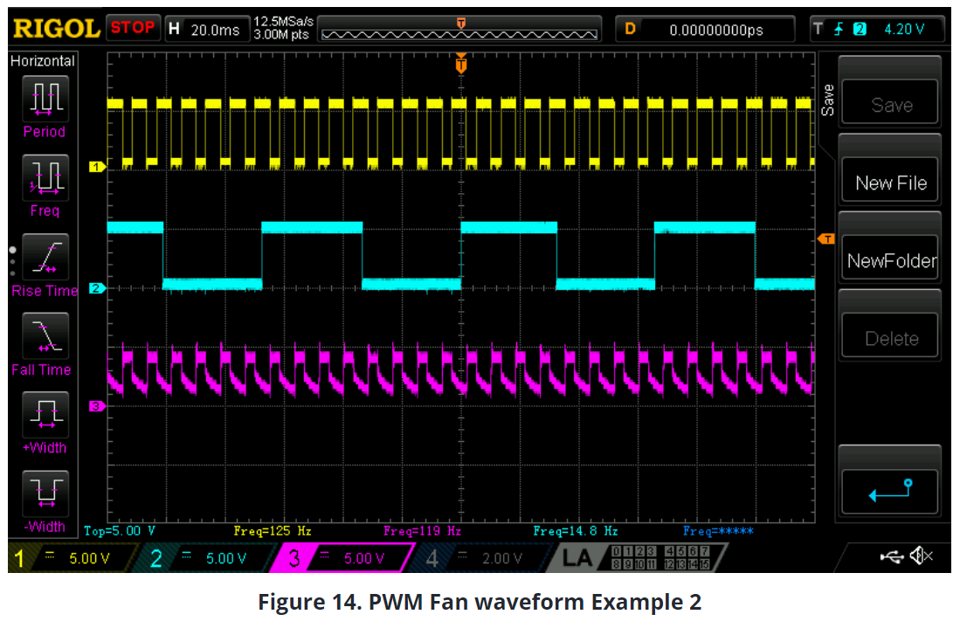Click the waveform memory overview bar
Screen dimensions: 960x635
(459, 30)
